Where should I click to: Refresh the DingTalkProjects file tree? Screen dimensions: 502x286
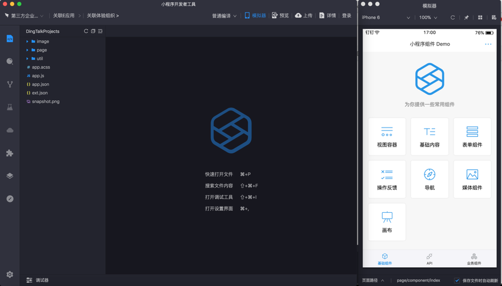coord(86,31)
